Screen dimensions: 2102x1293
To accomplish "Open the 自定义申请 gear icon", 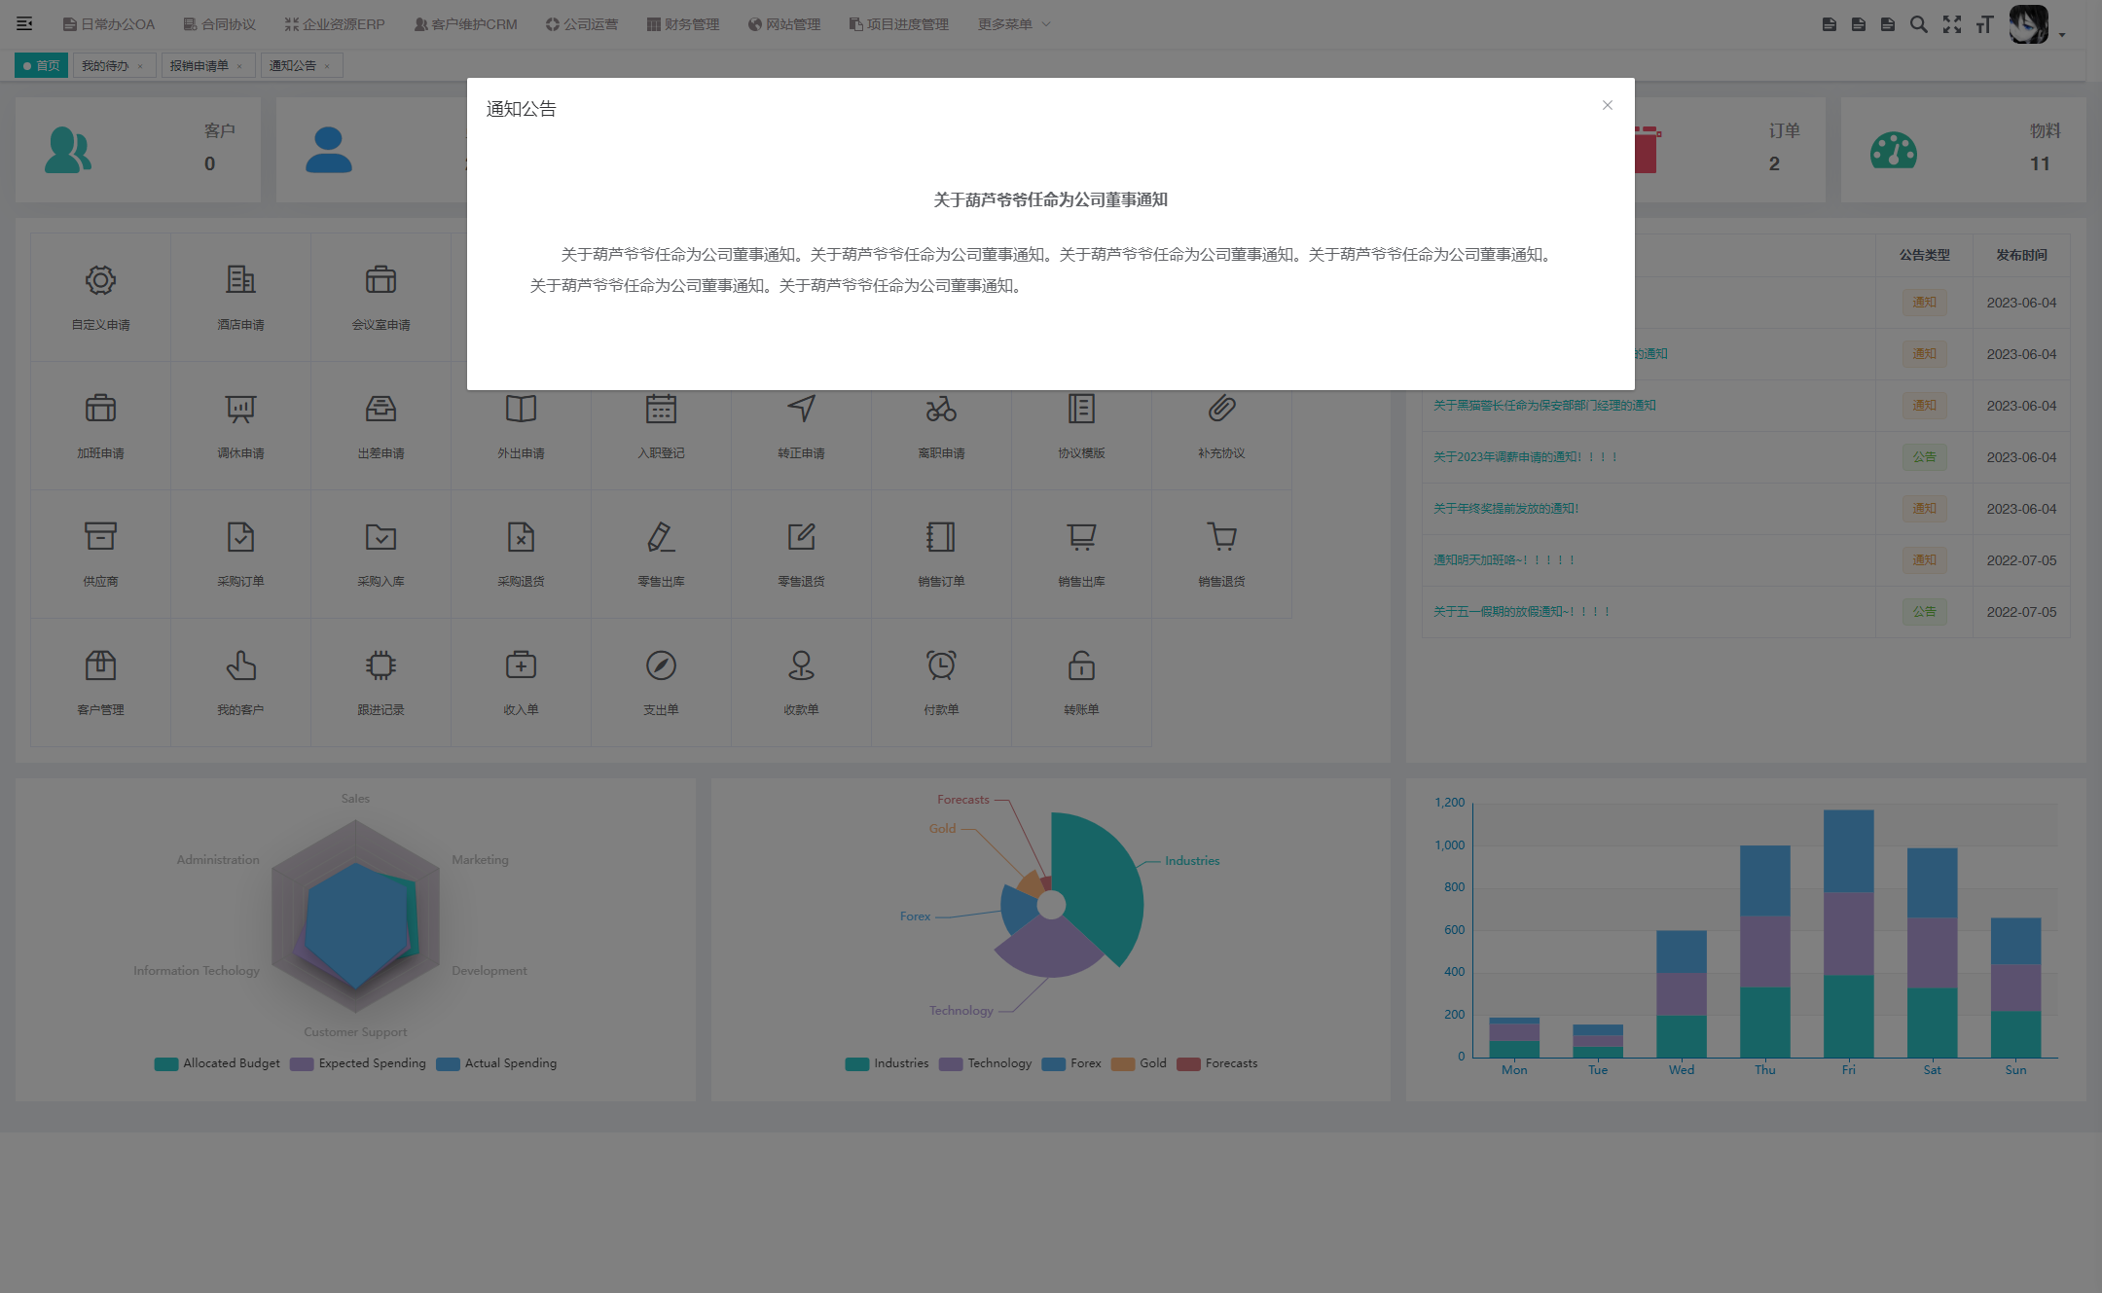I will [100, 280].
